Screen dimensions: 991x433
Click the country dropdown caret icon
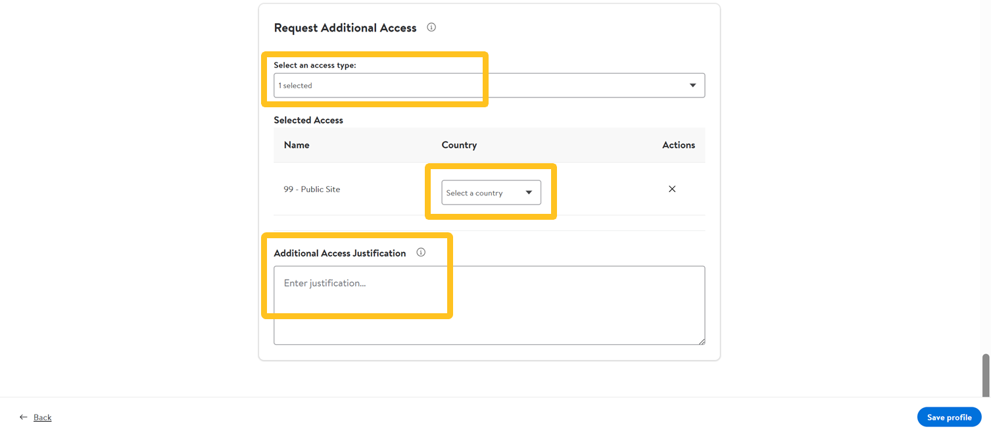[x=529, y=193]
